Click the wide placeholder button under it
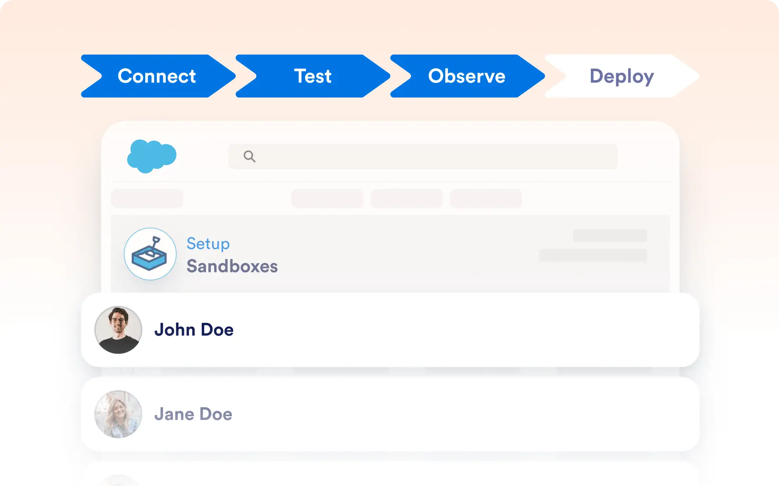 (593, 255)
